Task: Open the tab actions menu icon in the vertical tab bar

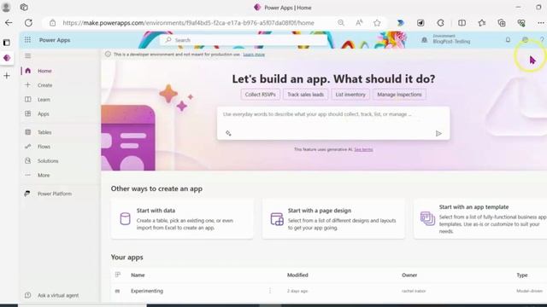Action: click(x=7, y=43)
